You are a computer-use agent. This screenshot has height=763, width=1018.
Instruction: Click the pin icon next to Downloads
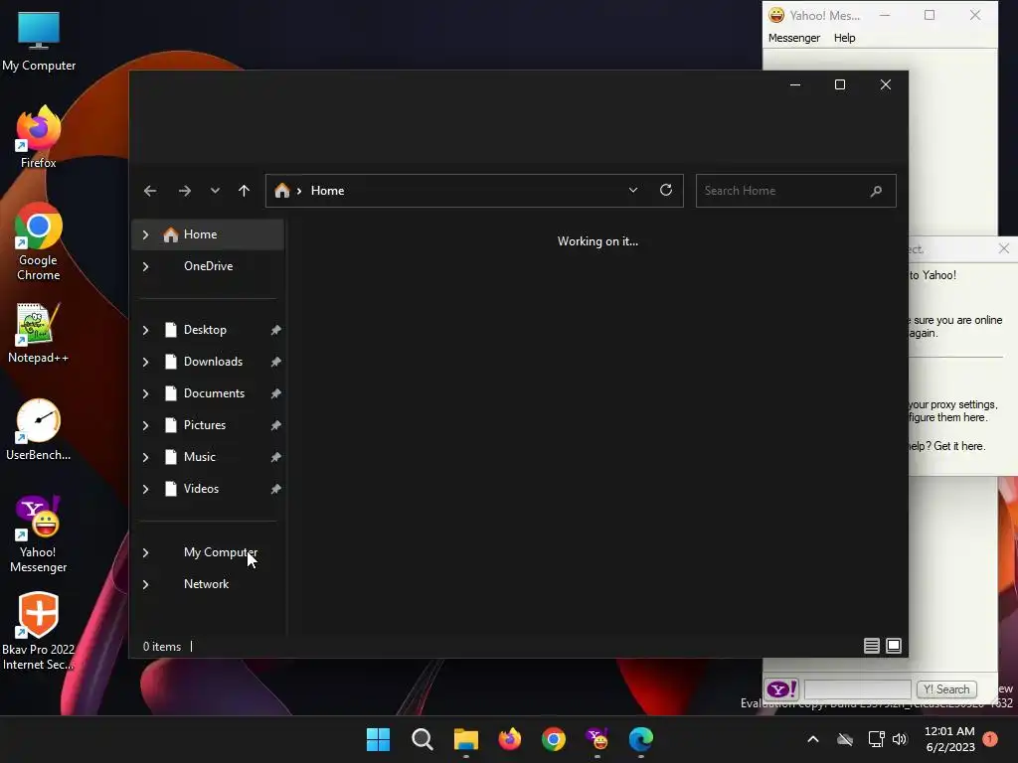tap(276, 362)
